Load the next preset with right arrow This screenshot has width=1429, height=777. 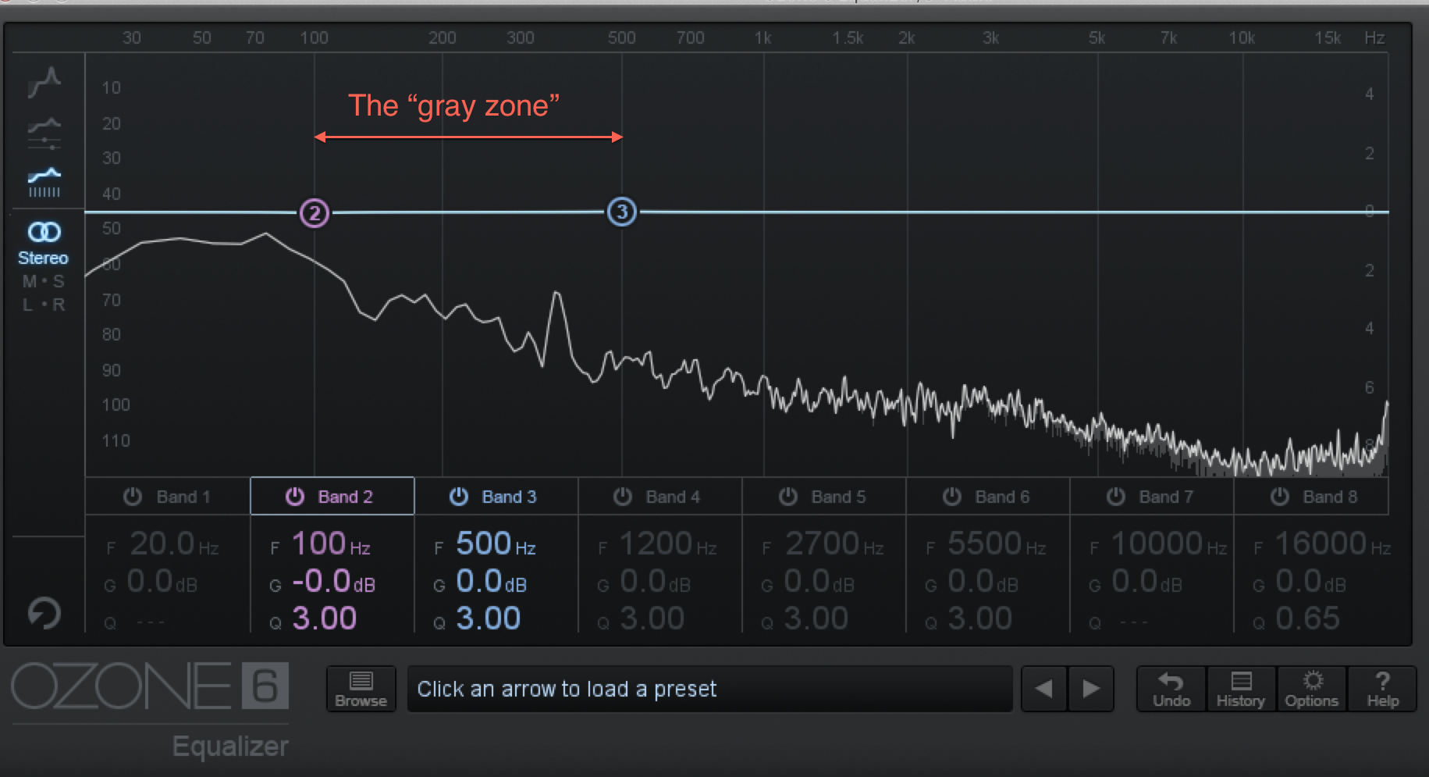pyautogui.click(x=1090, y=689)
